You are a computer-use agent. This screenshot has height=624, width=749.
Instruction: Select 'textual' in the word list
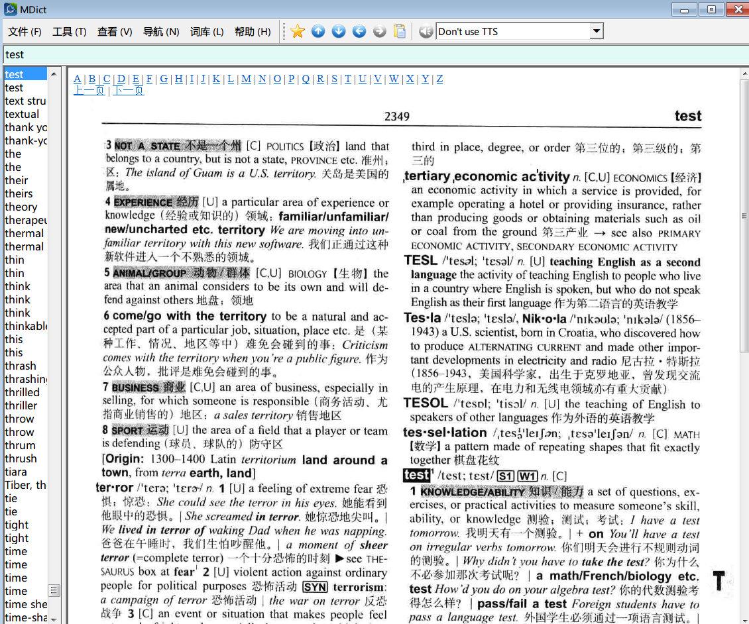25,114
